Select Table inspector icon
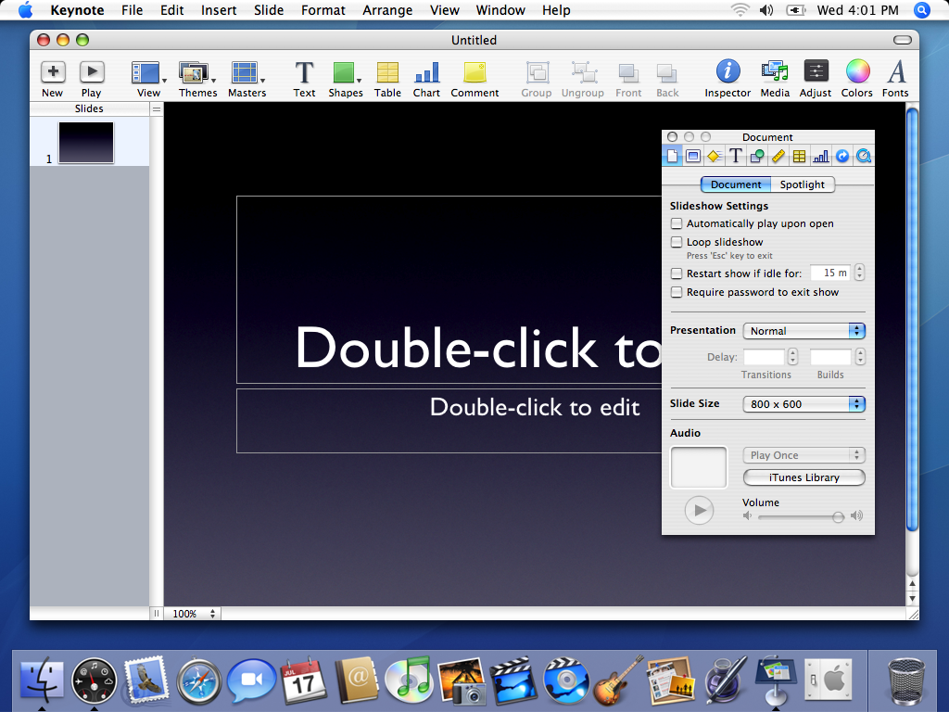This screenshot has height=712, width=949. pos(799,156)
